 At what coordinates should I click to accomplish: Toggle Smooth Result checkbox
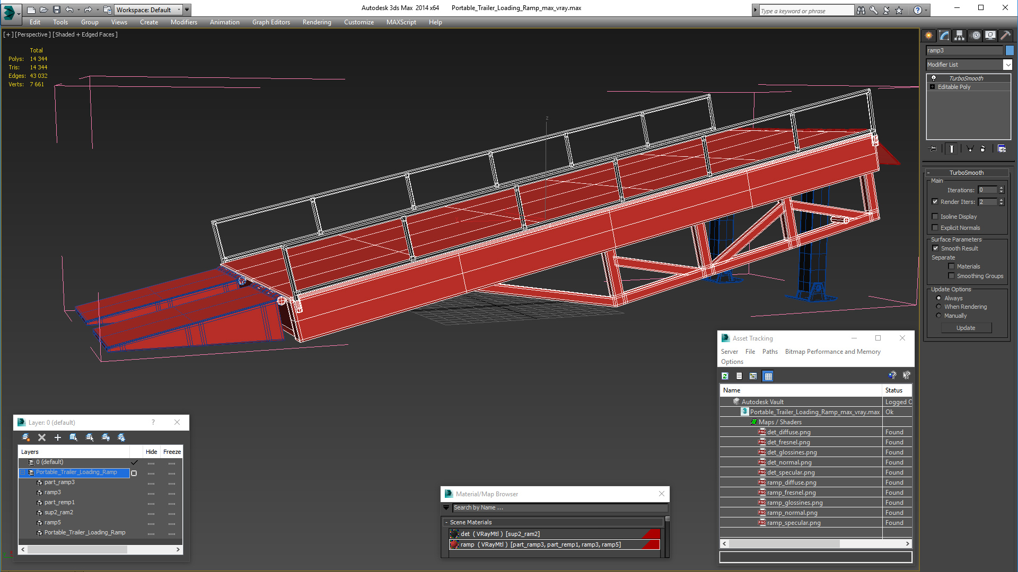(x=936, y=248)
